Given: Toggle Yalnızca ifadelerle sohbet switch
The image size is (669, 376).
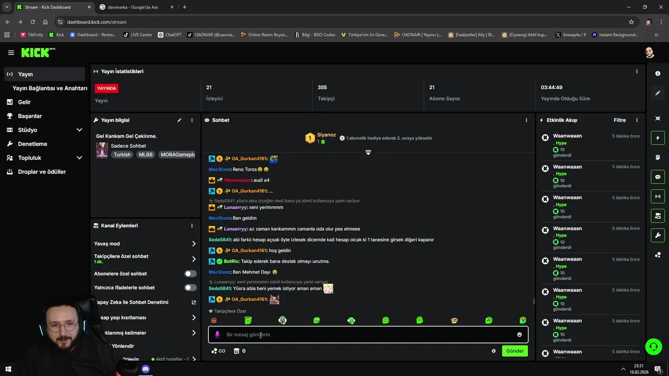Looking at the screenshot, I should (190, 288).
